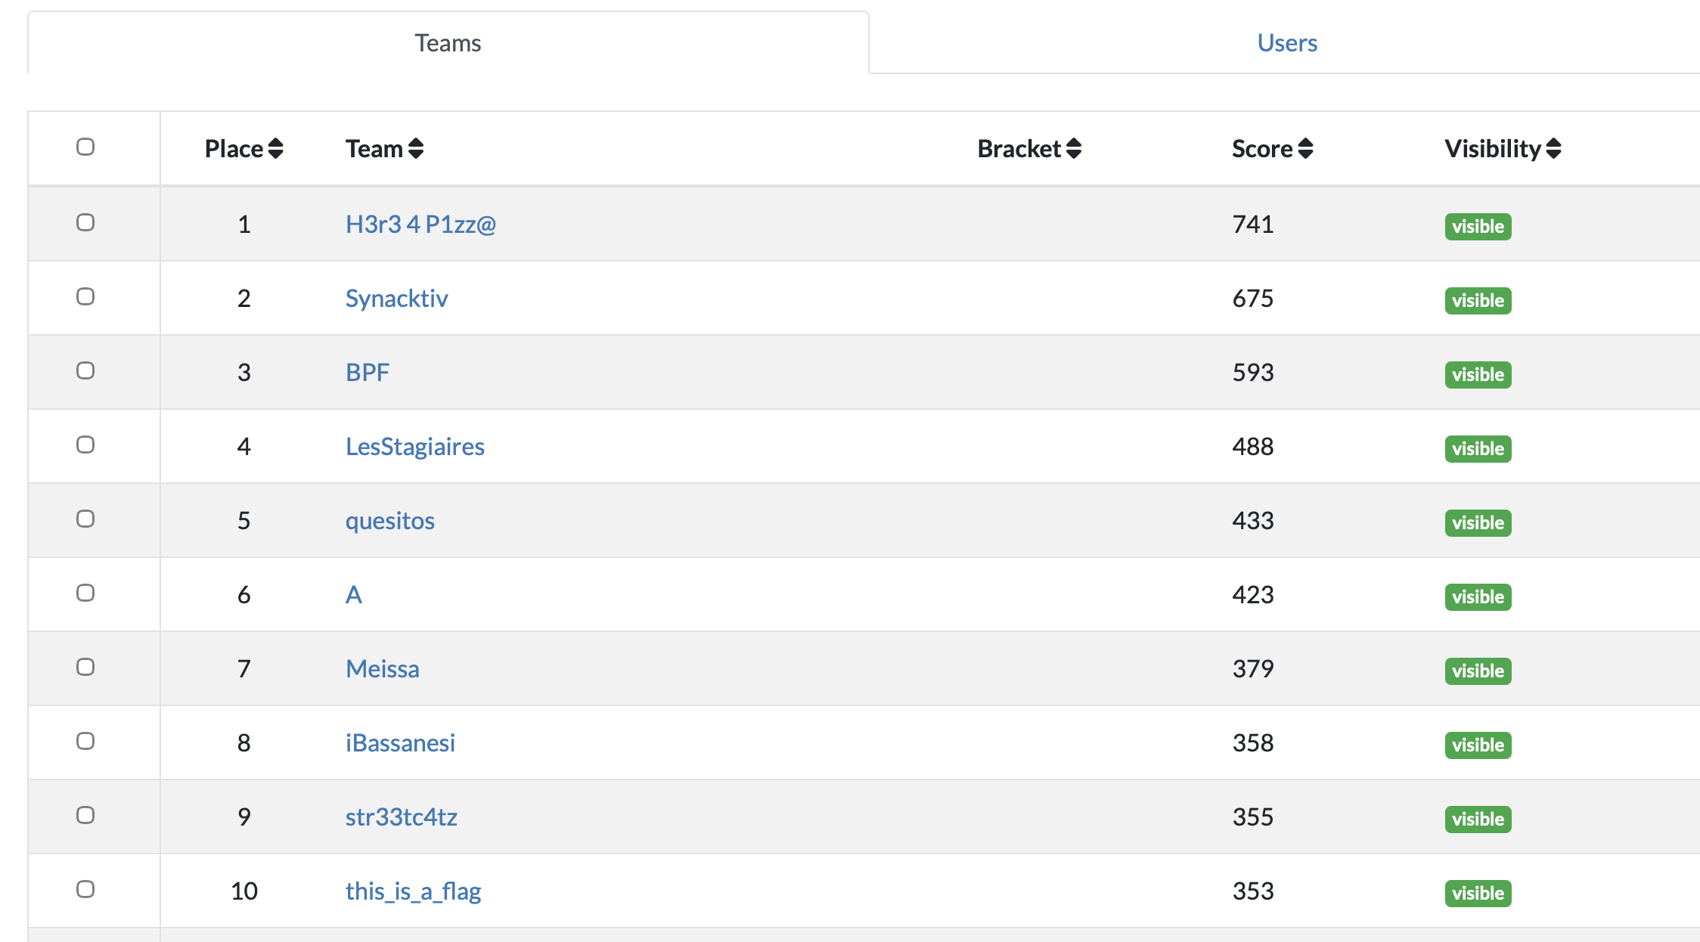Check the box for the Synacktiv row
Viewport: 1700px width, 942px height.
click(x=85, y=296)
